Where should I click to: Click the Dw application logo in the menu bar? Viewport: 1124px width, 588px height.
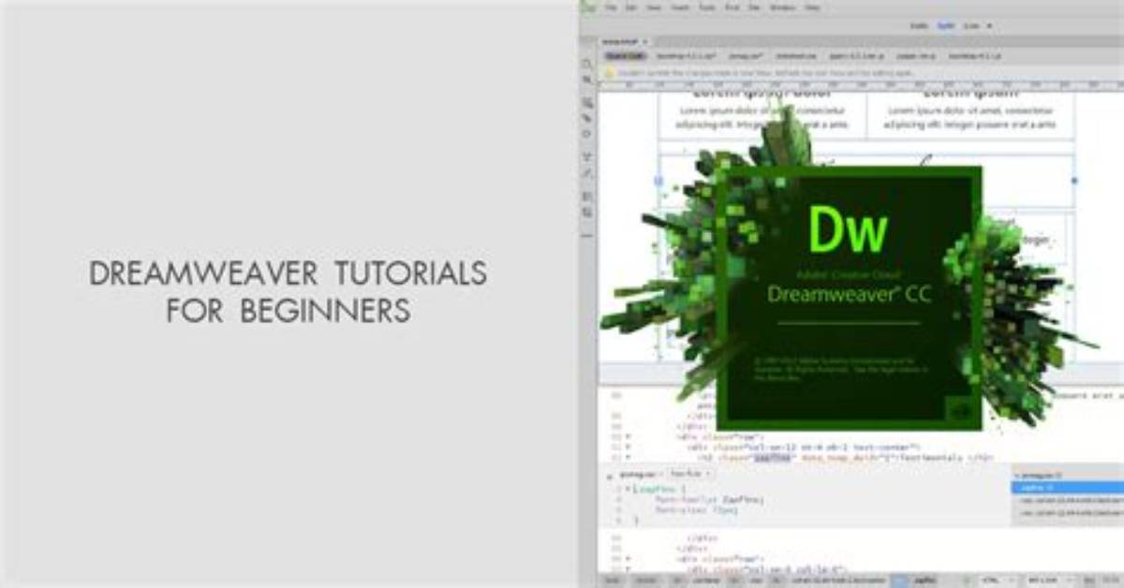587,7
